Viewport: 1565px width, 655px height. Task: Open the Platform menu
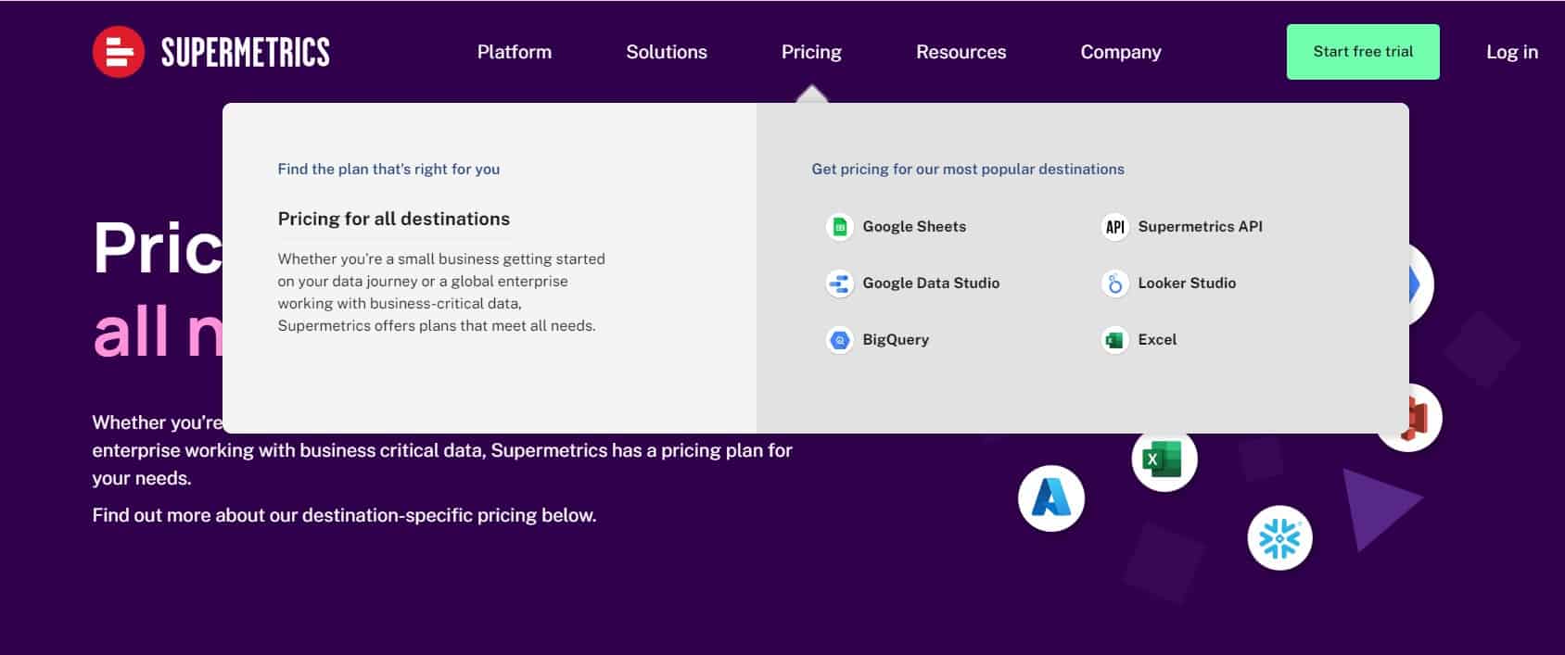click(x=515, y=52)
